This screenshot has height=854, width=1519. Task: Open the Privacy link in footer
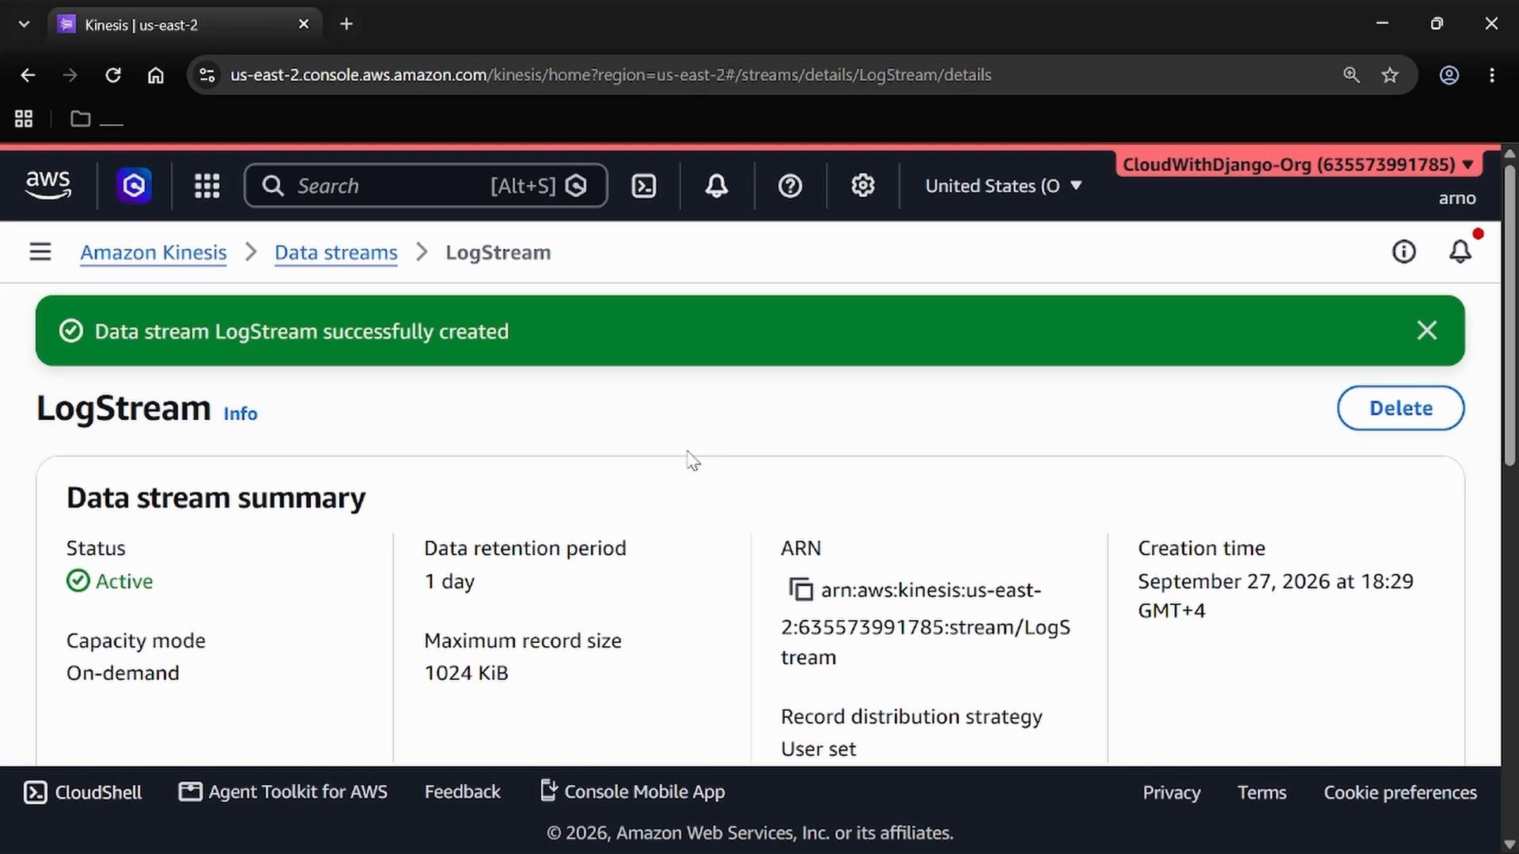(1172, 793)
